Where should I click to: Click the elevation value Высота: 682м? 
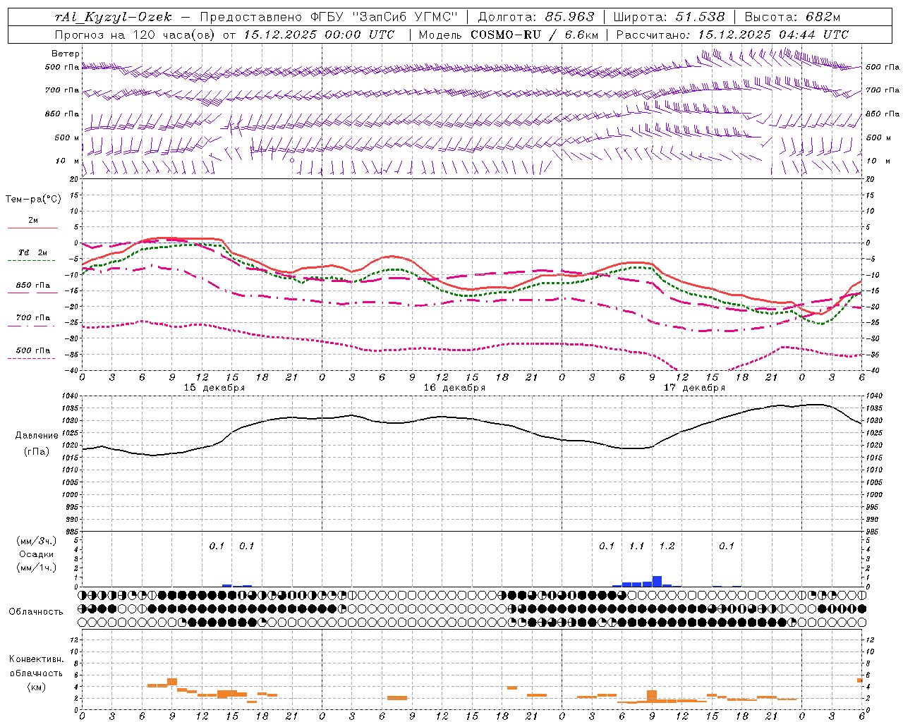792,17
